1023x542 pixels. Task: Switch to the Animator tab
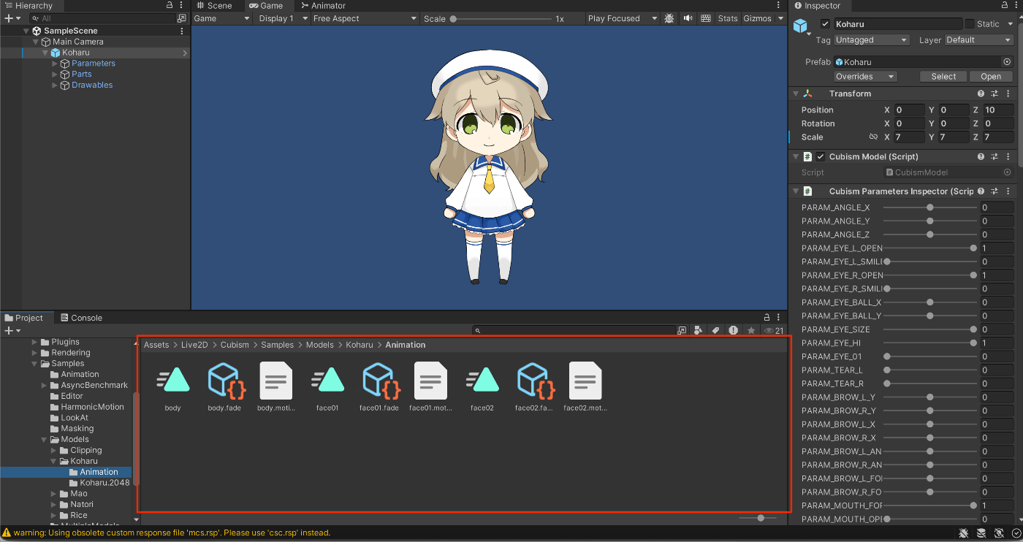323,5
